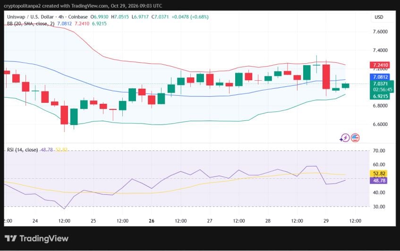Click the blue 7.0812 value in BB legend
The height and width of the screenshot is (251, 400).
(x=65, y=24)
